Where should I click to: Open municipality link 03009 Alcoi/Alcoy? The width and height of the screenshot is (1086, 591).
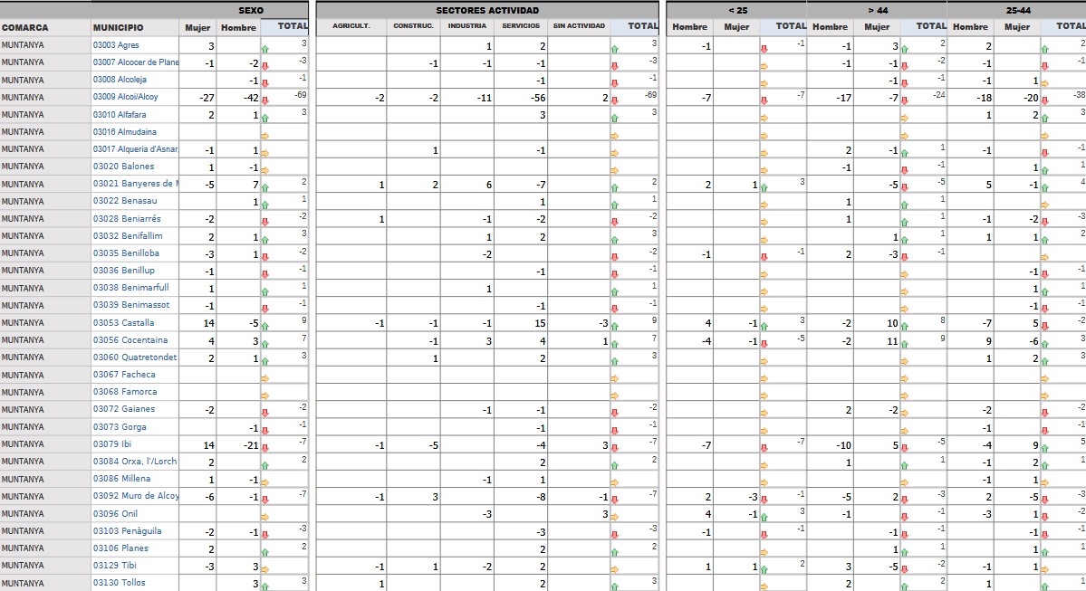coord(125,97)
